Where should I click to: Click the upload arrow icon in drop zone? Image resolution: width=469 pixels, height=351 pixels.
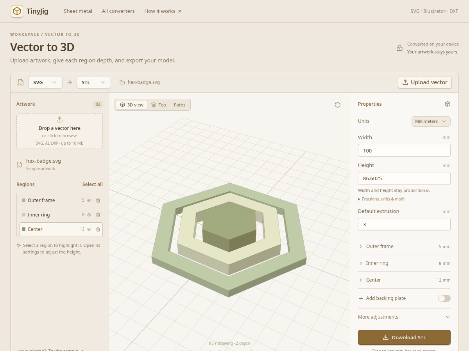[59, 120]
